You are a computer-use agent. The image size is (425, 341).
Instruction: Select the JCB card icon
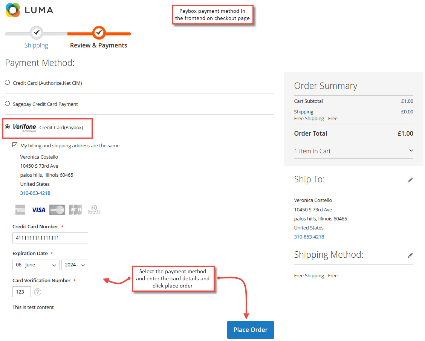pos(75,209)
